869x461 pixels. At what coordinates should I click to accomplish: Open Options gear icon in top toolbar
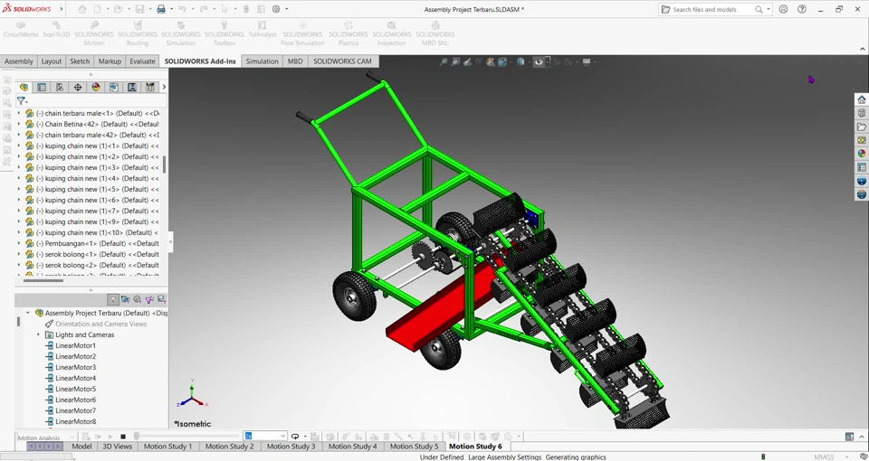pos(277,9)
